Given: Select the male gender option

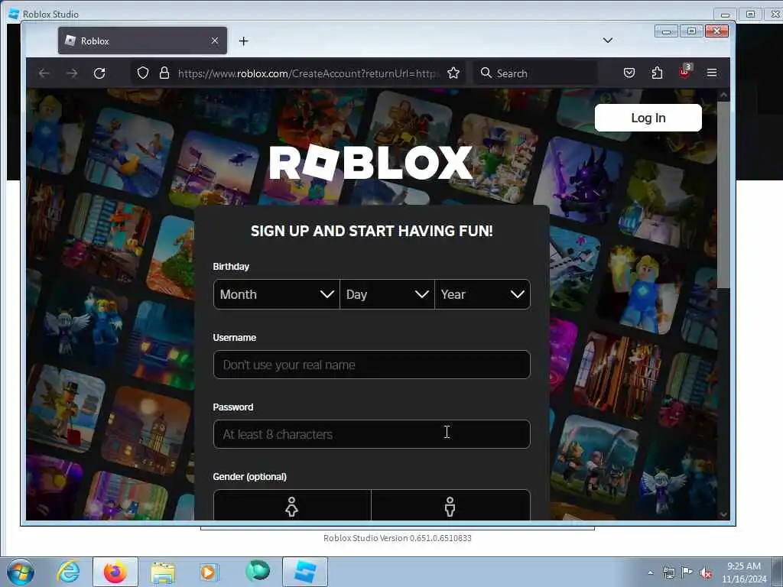Looking at the screenshot, I should point(450,505).
